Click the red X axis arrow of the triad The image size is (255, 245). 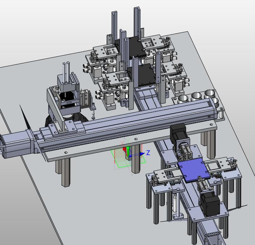pyautogui.click(x=124, y=150)
